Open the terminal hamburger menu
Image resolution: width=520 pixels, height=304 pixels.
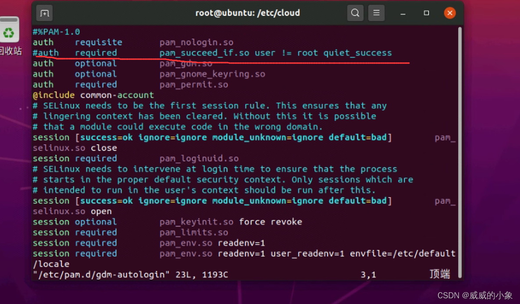(x=376, y=13)
